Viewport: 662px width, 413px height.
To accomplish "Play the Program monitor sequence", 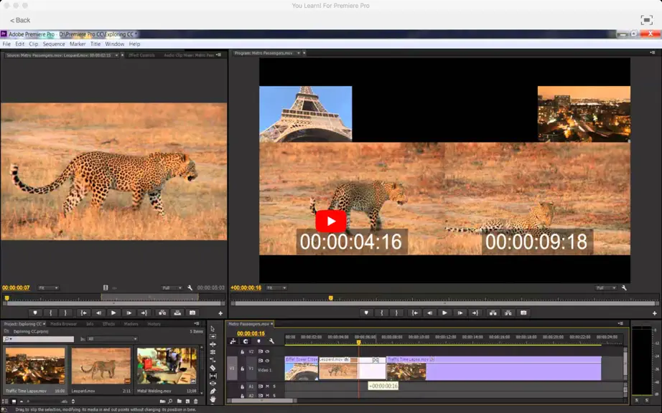I will click(444, 313).
